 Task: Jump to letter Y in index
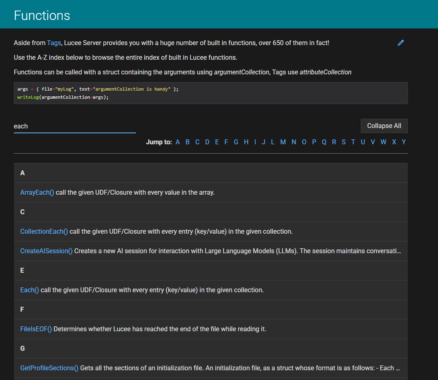(x=404, y=142)
